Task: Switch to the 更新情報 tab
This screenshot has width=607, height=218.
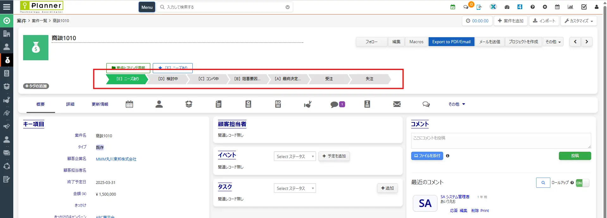Action: tap(100, 104)
